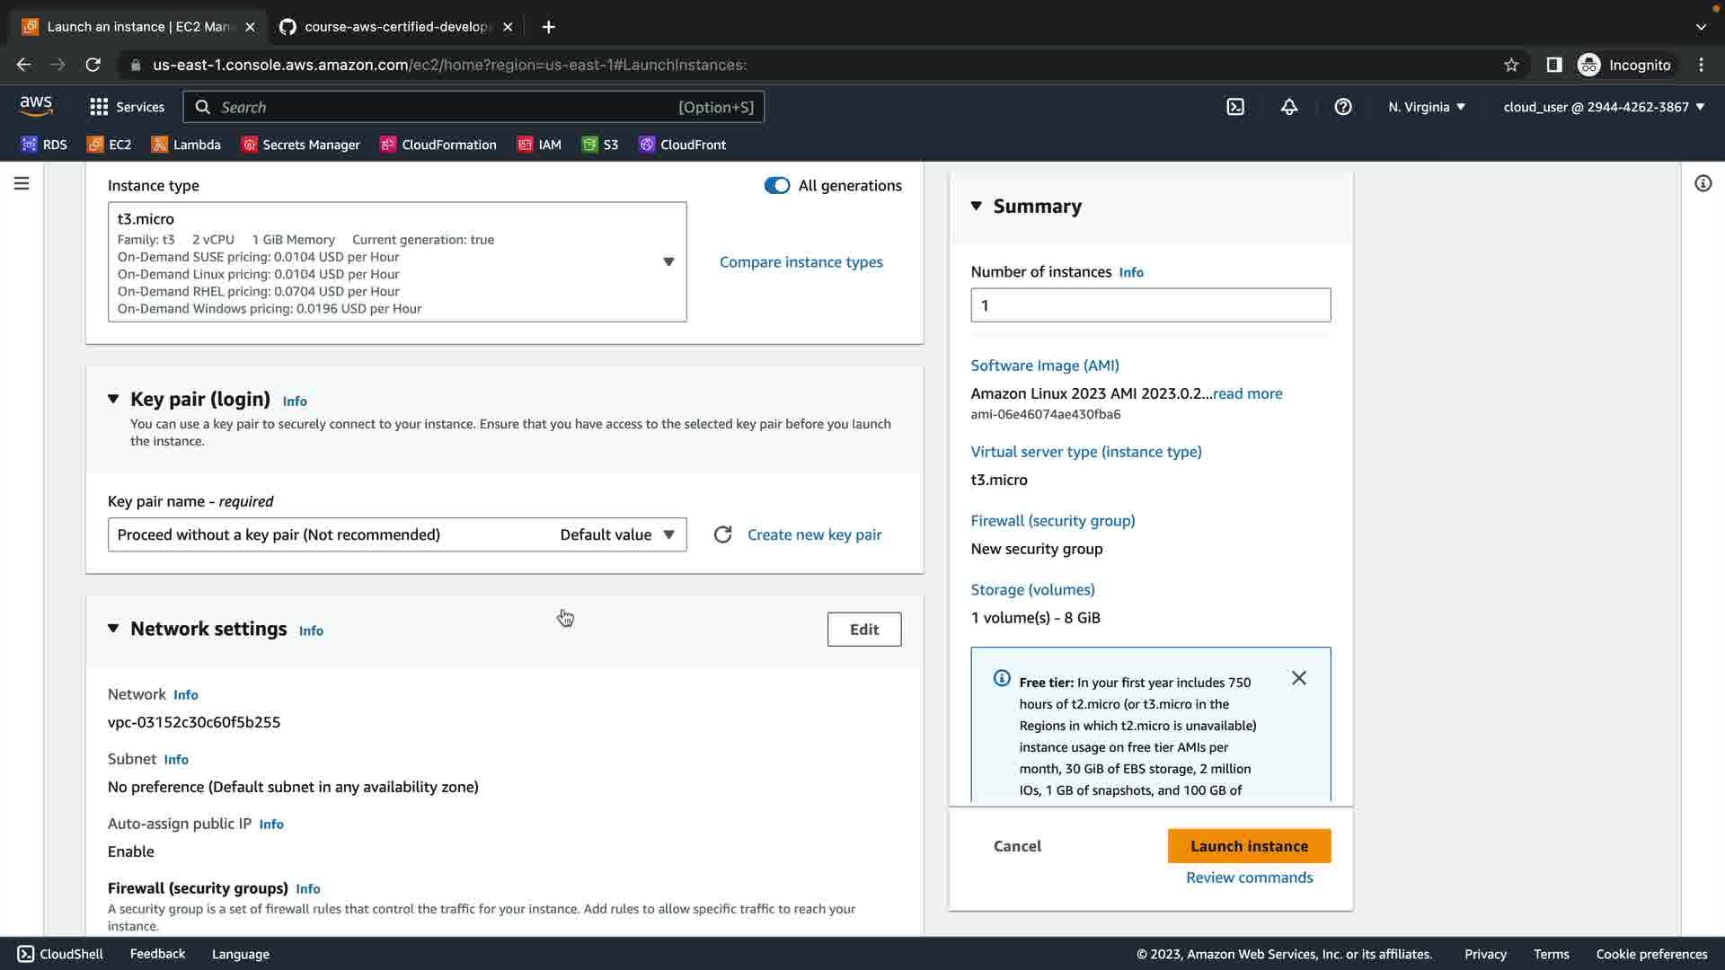Click the Number of instances field
1725x970 pixels.
[x=1150, y=305]
